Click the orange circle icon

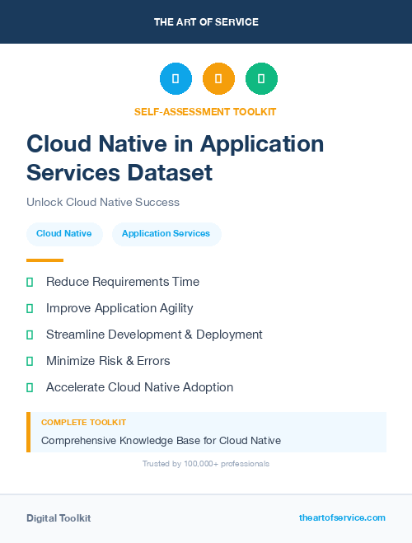pos(218,78)
